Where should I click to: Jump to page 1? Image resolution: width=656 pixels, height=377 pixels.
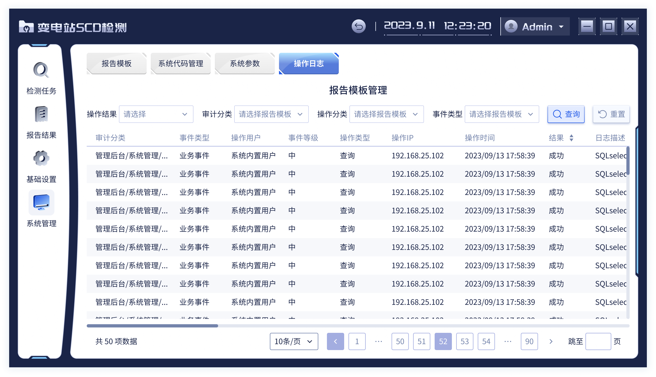click(x=357, y=341)
